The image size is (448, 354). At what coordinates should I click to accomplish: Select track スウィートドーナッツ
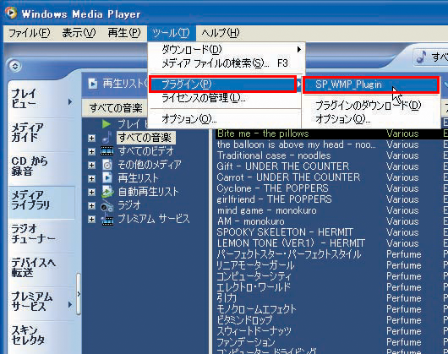[254, 331]
